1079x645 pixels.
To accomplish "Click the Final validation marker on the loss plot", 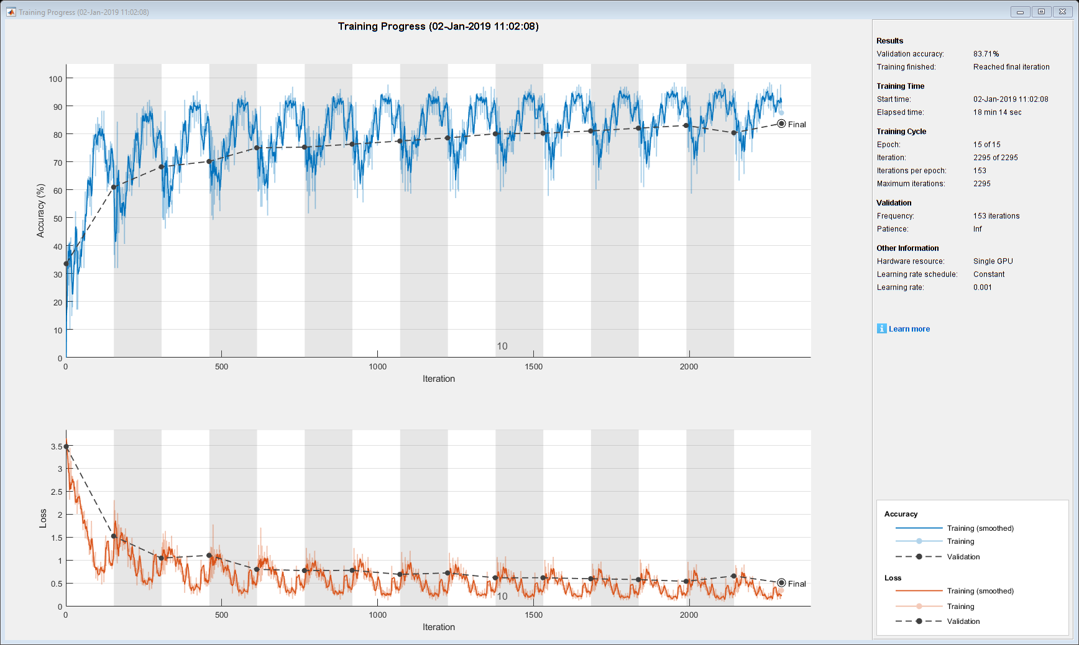I will (x=781, y=583).
